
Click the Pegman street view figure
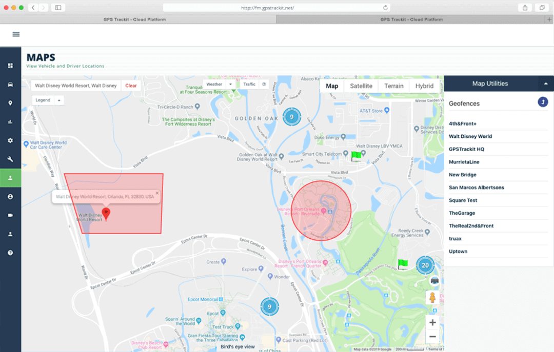[432, 297]
